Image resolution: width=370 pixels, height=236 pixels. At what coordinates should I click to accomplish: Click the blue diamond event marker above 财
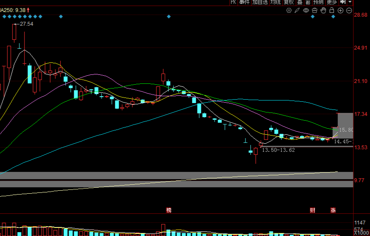point(313,17)
